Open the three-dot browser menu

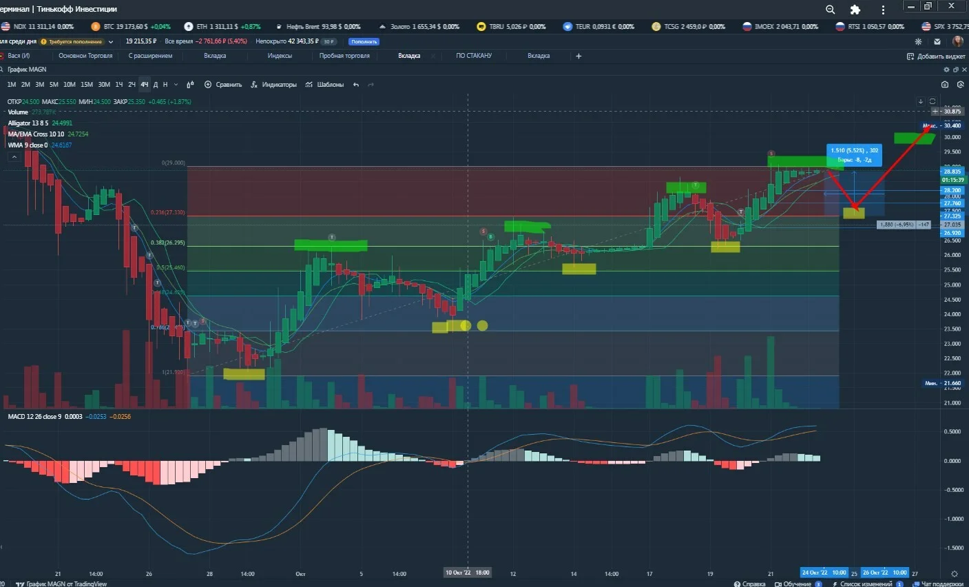883,10
